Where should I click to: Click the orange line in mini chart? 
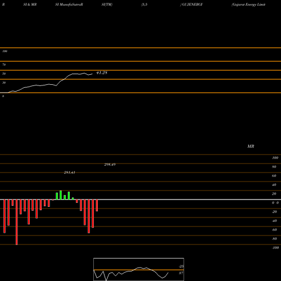tap(139, 270)
